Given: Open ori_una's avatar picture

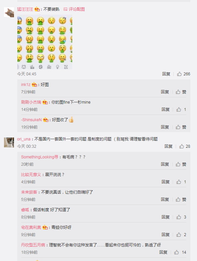Looking at the screenshot, I should (x=9, y=142).
